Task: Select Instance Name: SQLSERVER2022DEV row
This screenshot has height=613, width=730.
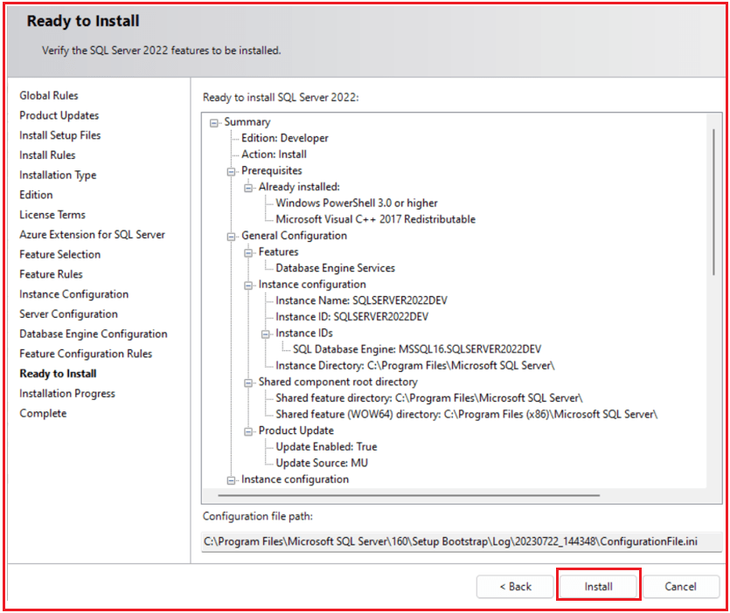Action: [x=361, y=301]
